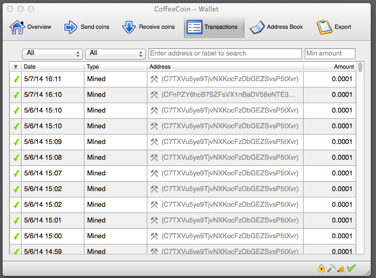Click the Export clipboard icon
The image size is (376, 278).
(325, 27)
